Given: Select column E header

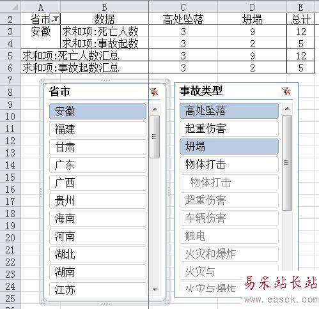Looking at the screenshot, I should coord(300,7).
